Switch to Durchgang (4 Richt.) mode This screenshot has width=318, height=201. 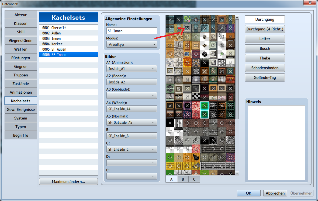point(265,29)
